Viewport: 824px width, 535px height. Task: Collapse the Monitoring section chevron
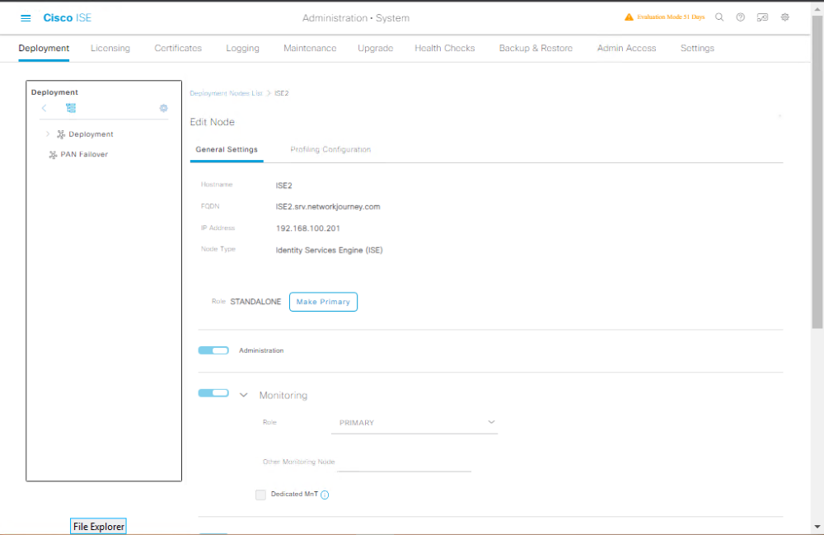(243, 395)
